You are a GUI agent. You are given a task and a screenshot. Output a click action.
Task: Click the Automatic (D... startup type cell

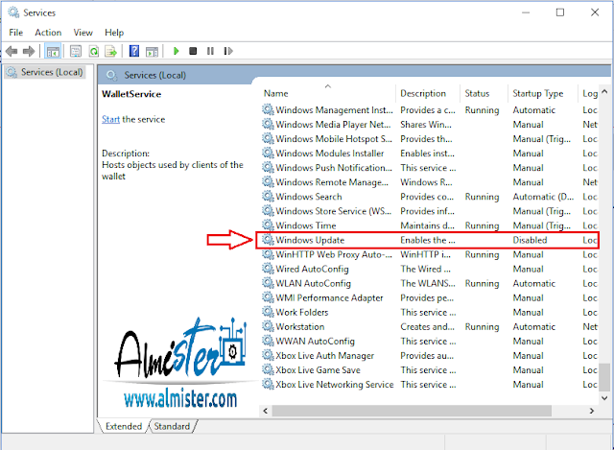pos(543,197)
